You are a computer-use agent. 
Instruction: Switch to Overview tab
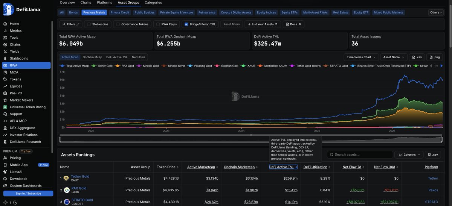(67, 3)
